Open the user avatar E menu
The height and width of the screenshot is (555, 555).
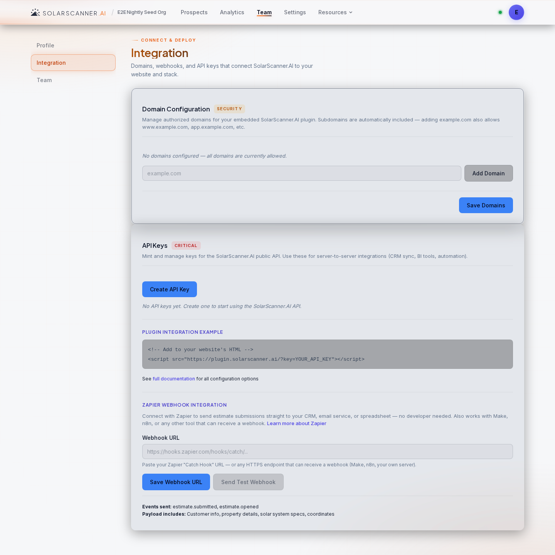(x=516, y=12)
